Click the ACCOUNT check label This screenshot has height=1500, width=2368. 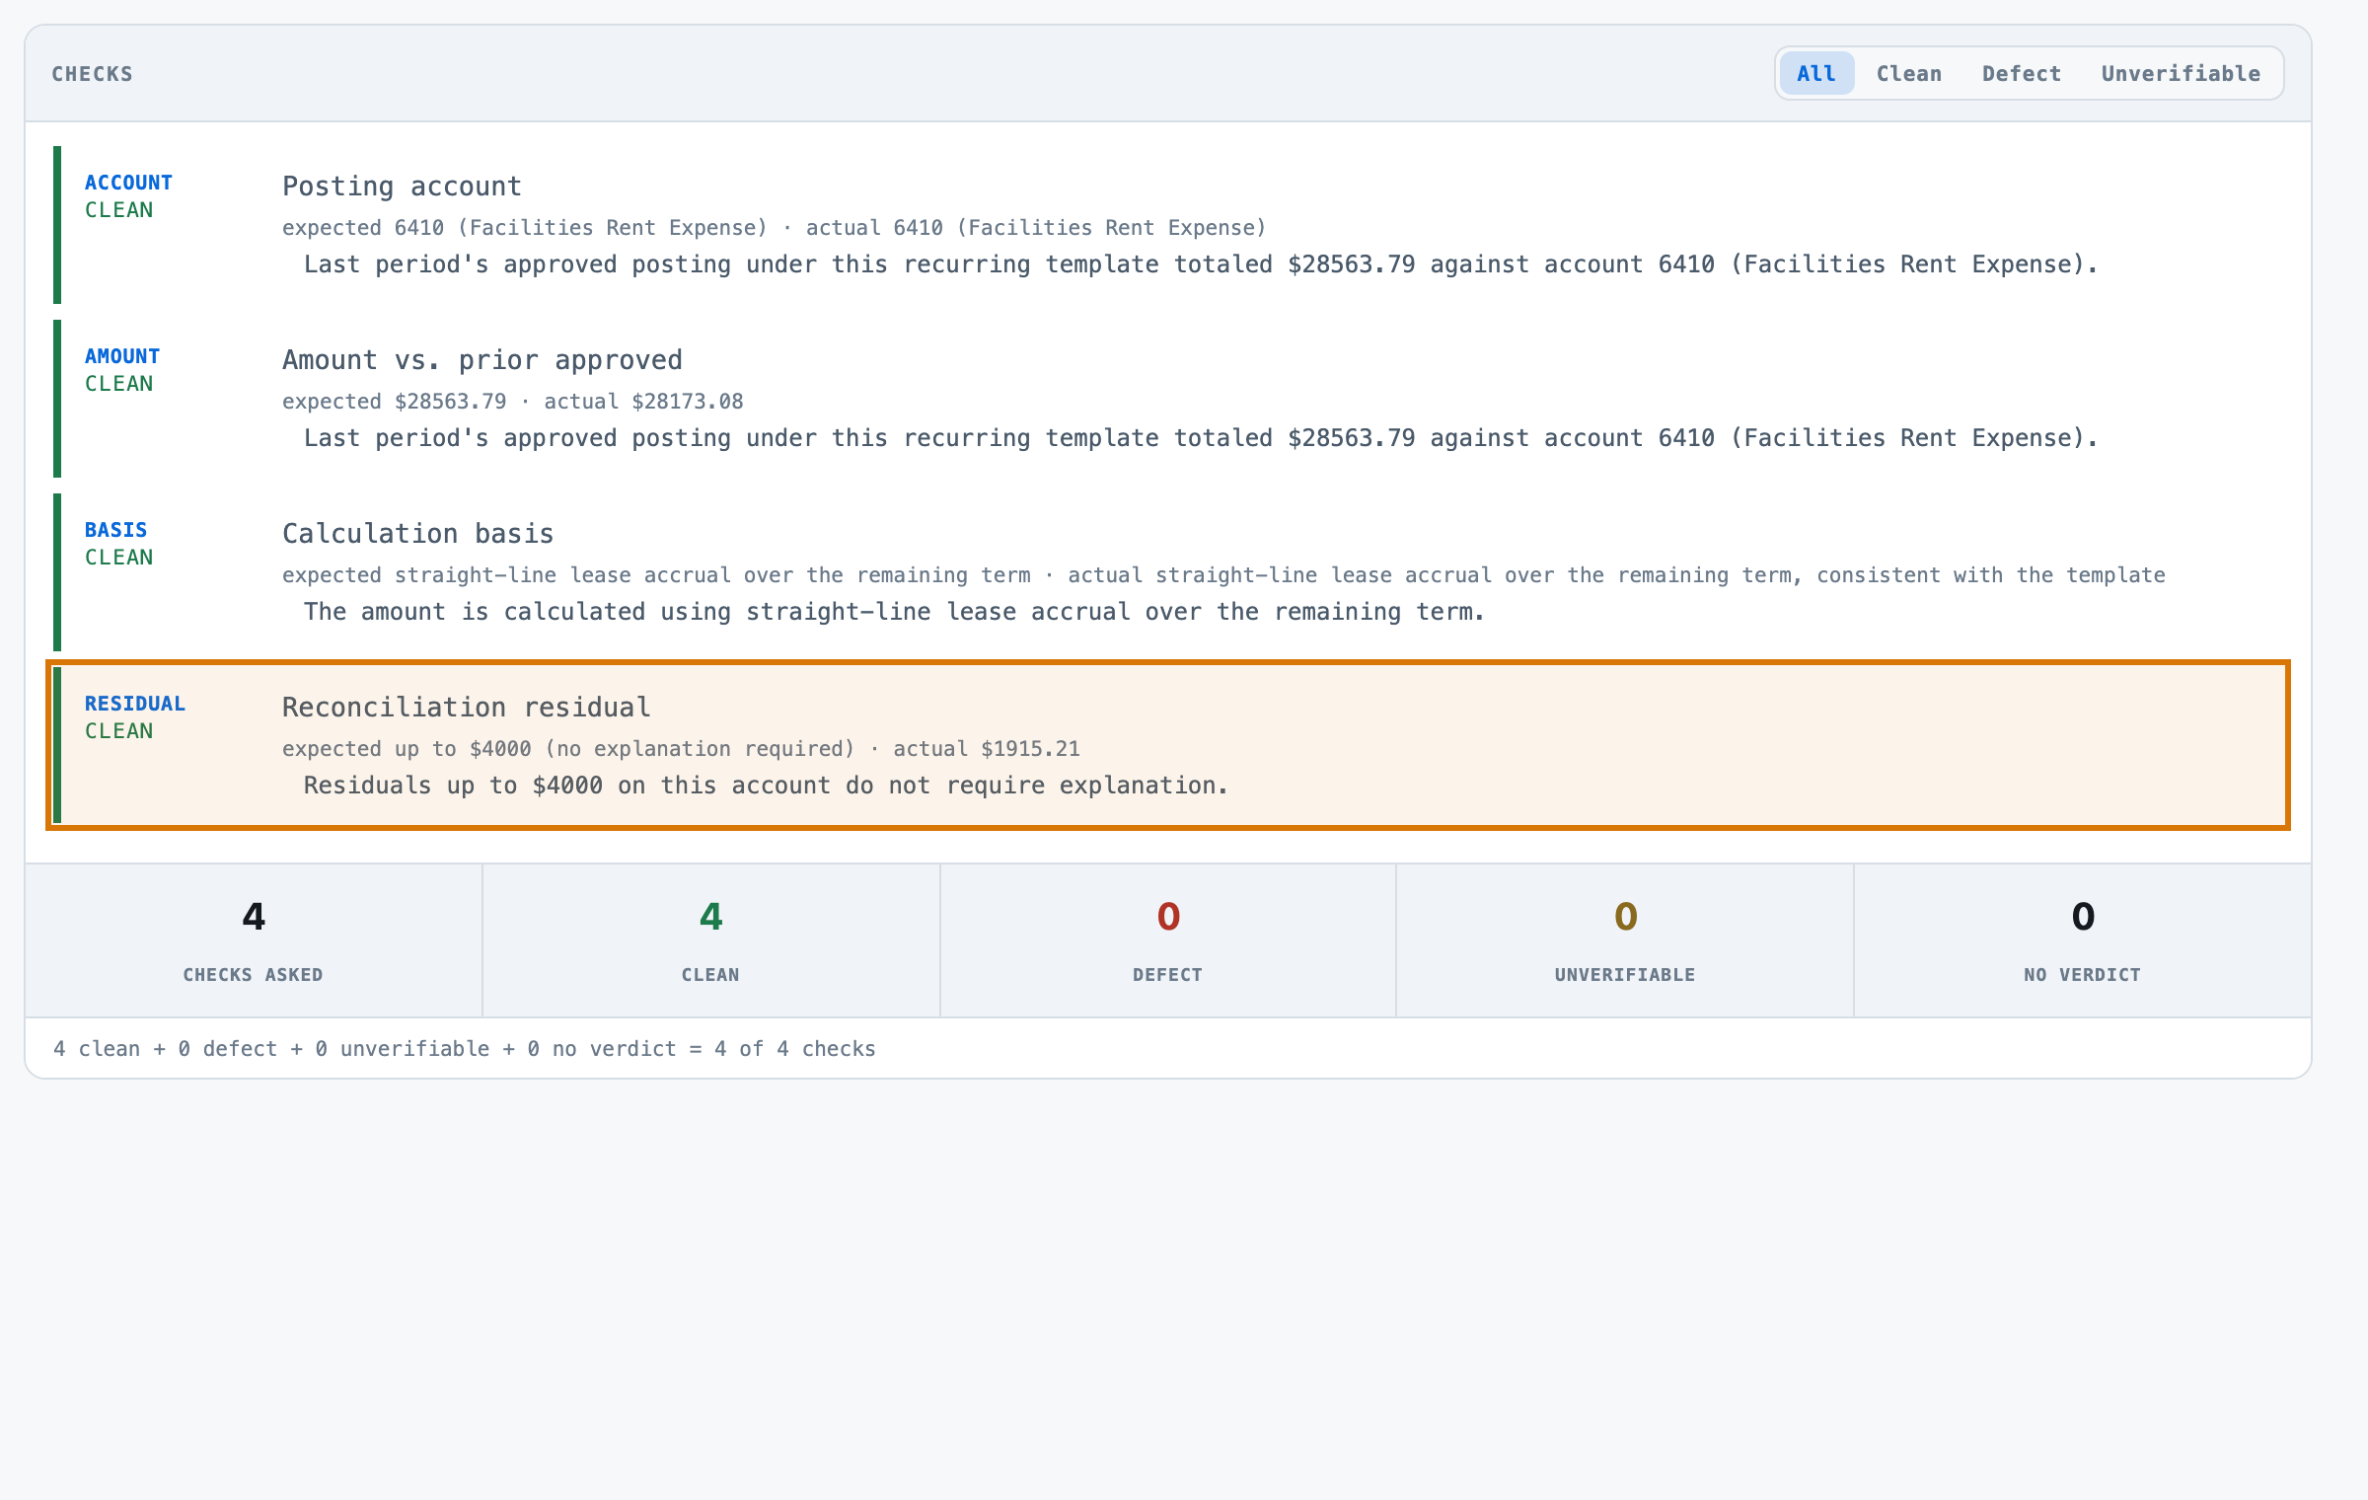[128, 183]
